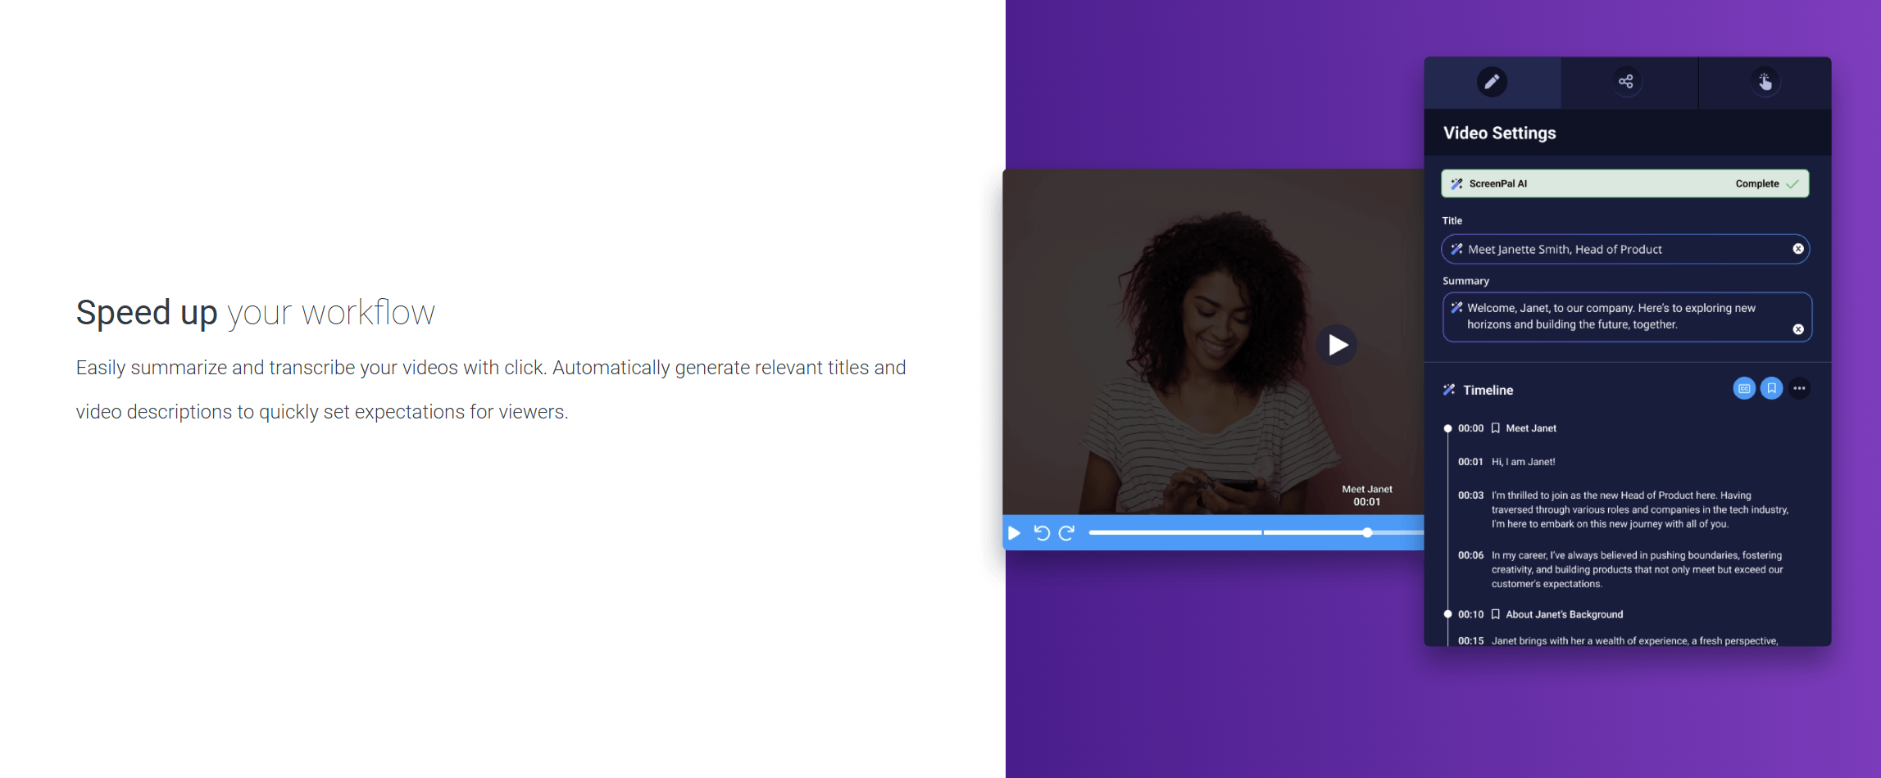
Task: Click the play button in the player bar
Action: 1014,533
